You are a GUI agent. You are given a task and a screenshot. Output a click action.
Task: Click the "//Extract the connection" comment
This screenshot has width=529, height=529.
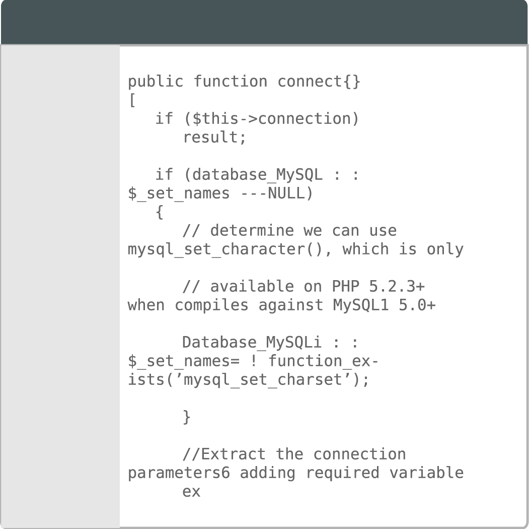point(293,454)
